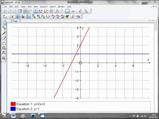
Task: Open the Window menu
Action: (x=61, y=7)
